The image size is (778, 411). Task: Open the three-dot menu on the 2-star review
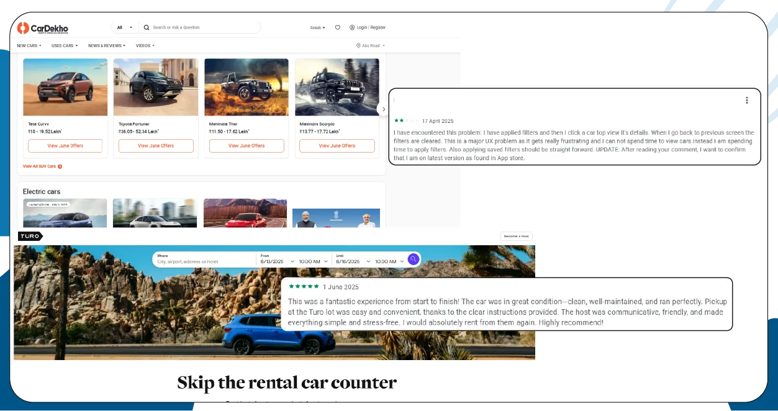(x=746, y=100)
